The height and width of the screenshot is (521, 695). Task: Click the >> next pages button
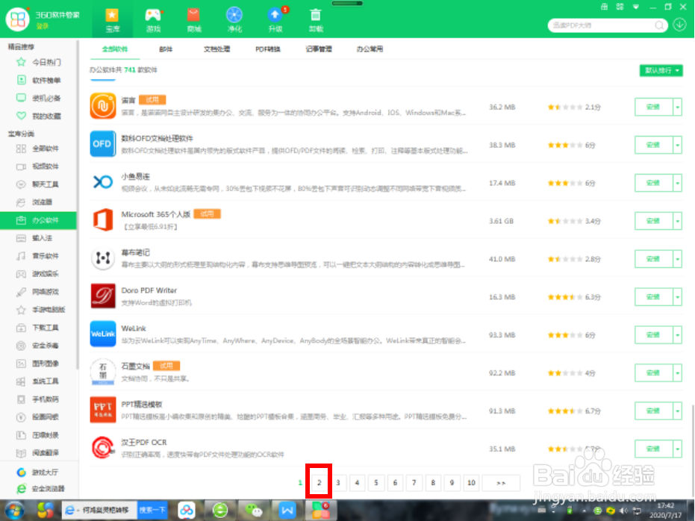click(501, 483)
